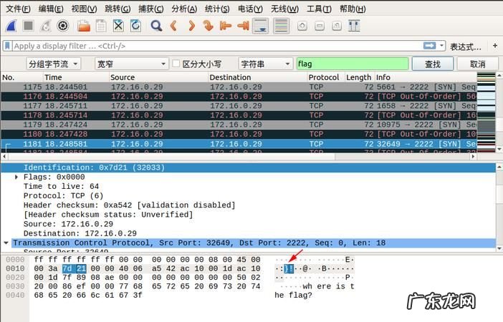The height and width of the screenshot is (322, 503).
Task: Open the 分析(A) menu
Action: point(184,9)
